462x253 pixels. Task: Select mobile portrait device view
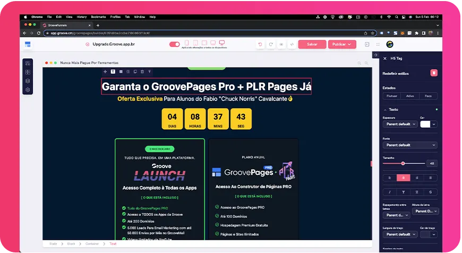coord(187,43)
